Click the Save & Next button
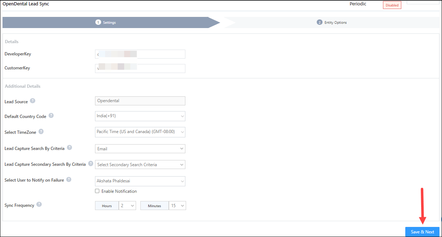This screenshot has width=442, height=237. [422, 232]
